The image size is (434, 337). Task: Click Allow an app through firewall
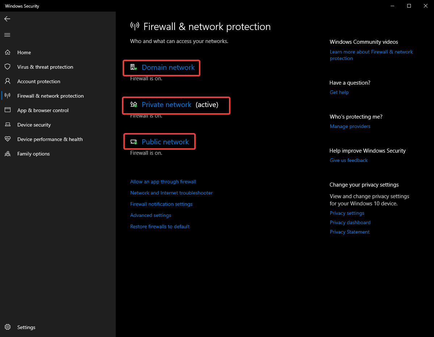(163, 182)
